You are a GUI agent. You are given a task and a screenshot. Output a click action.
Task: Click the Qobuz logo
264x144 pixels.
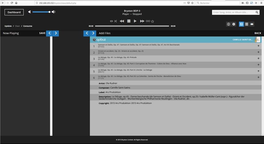pyautogui.click(x=99, y=40)
